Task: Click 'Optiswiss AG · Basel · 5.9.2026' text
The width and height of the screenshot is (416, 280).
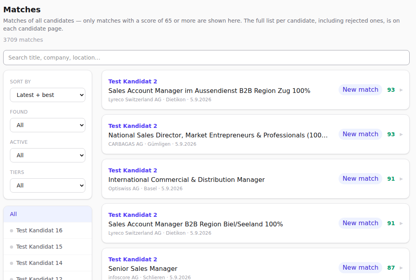Action: coord(145,188)
